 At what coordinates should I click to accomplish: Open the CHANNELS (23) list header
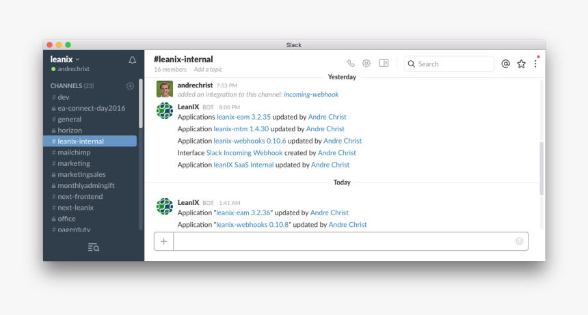click(x=72, y=86)
